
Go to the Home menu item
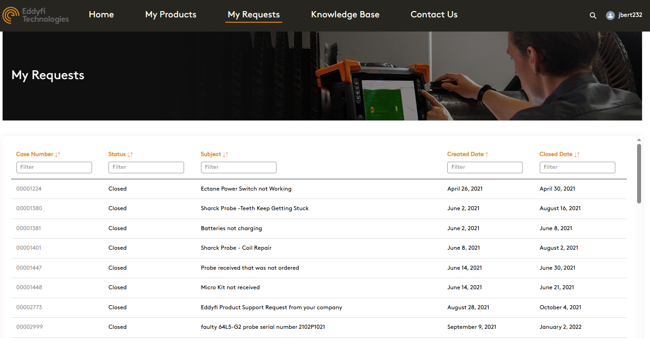pos(101,15)
